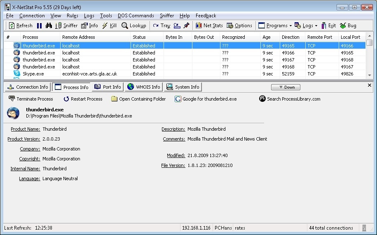377x235 pixels.
Task: Click the scroll-up arrow of the connection list
Action: pyautogui.click(x=370, y=36)
